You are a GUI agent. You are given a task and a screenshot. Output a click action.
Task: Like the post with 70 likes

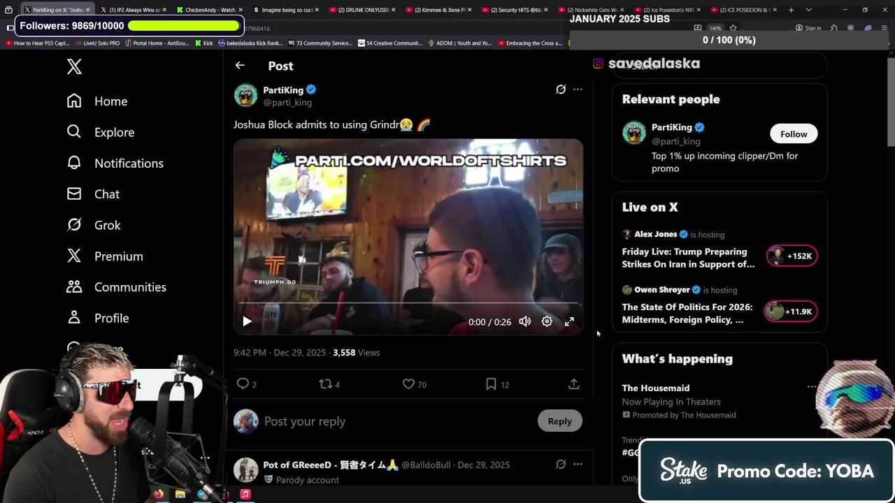point(409,384)
